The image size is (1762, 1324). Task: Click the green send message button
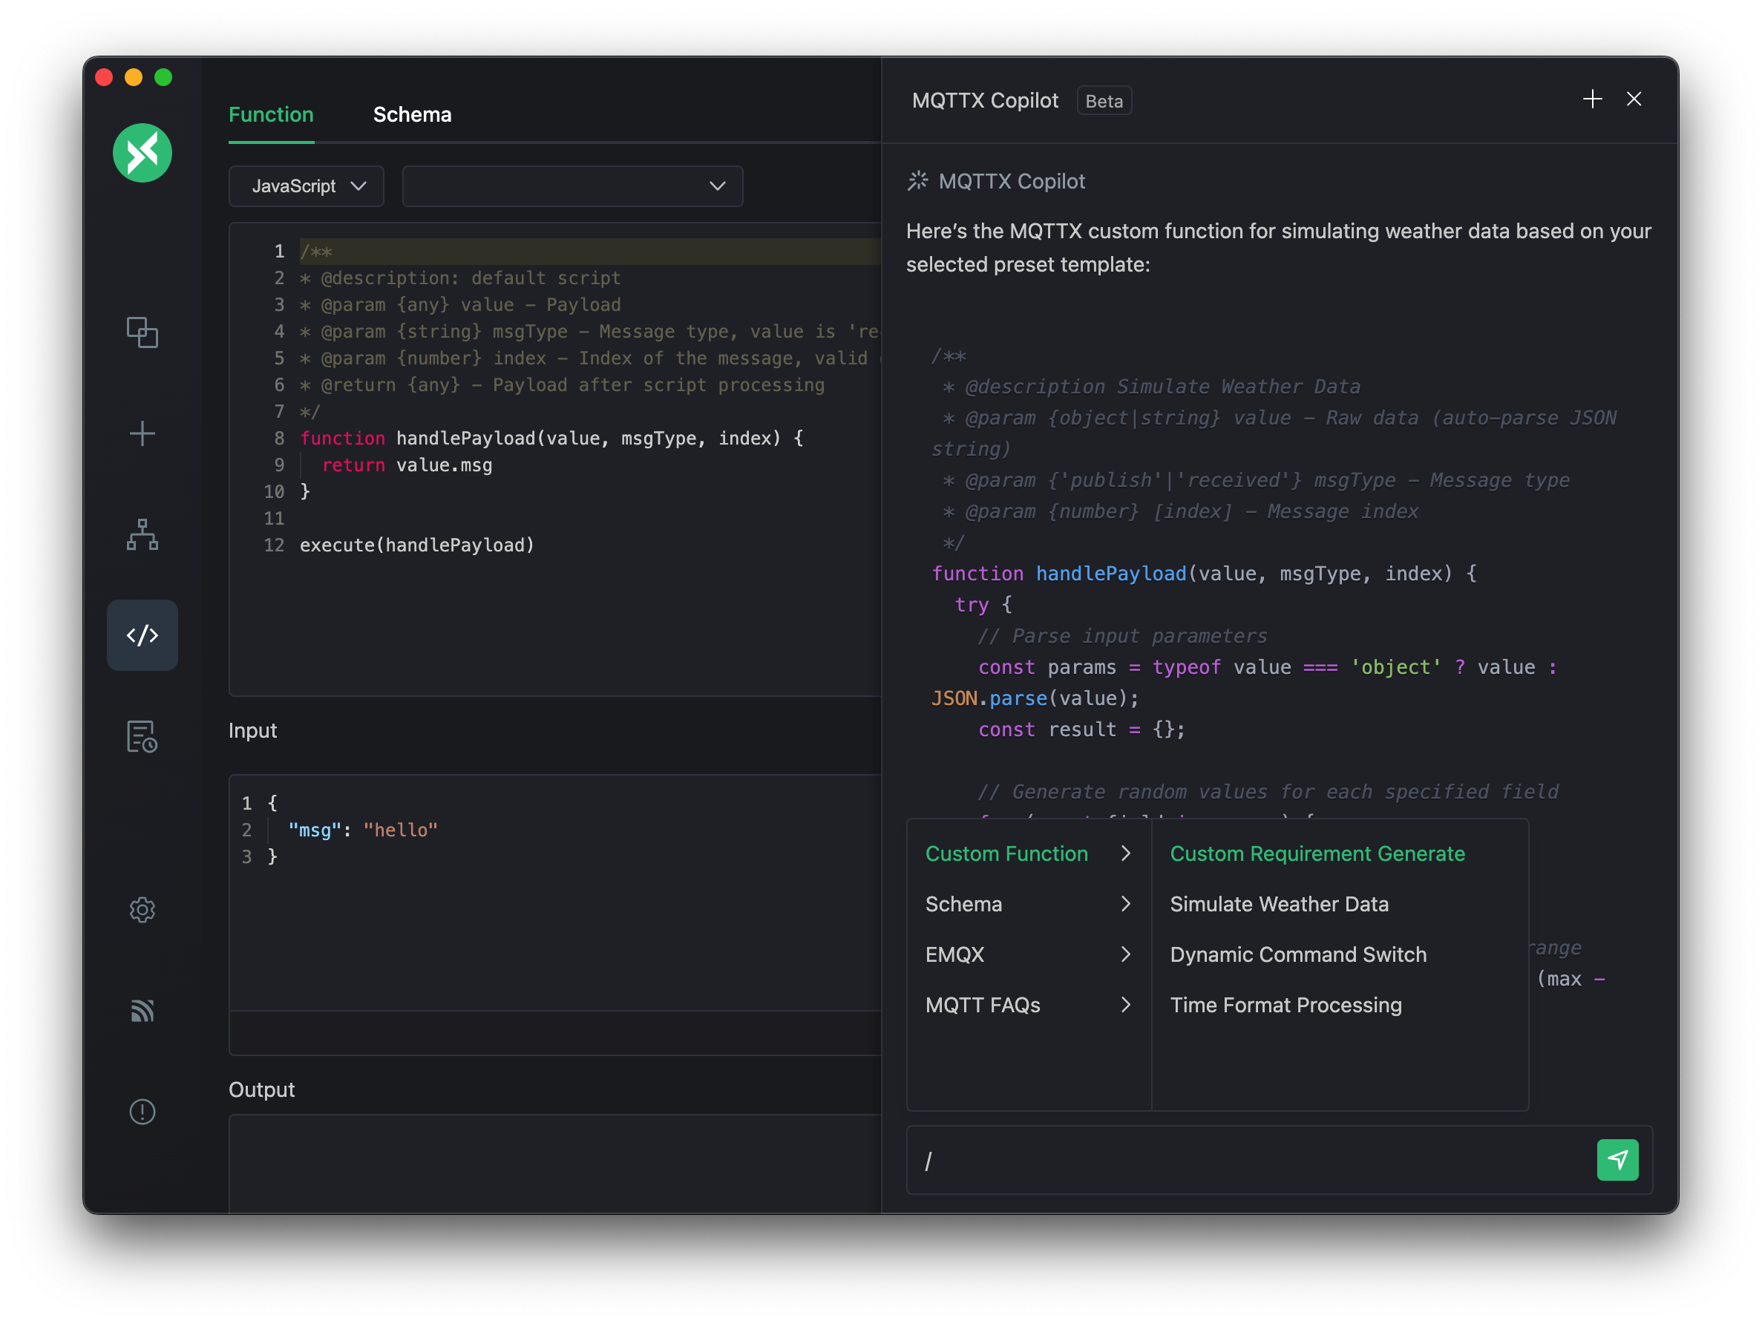[1617, 1159]
